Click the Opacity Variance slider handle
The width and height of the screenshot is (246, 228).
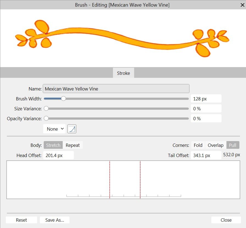coord(46,118)
